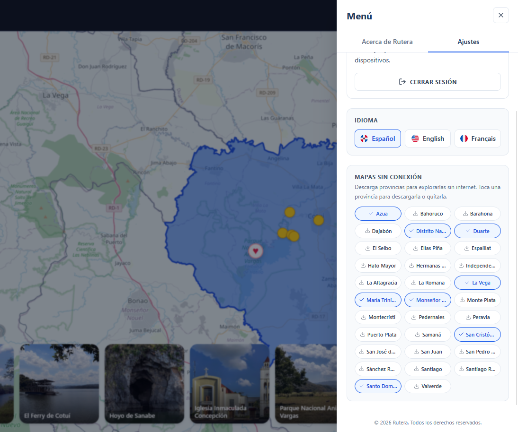Click the menu panel vertical scrollbar
This screenshot has height=432, width=518.
coord(517,257)
